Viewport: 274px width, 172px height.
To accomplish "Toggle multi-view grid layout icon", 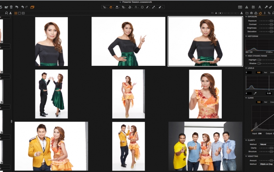I will pos(240,7).
